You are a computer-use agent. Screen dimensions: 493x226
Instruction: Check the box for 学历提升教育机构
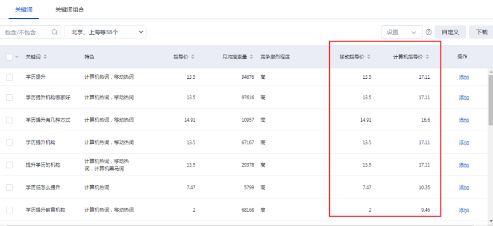click(x=9, y=210)
